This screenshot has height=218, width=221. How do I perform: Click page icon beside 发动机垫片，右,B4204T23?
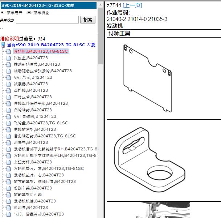coord(9,175)
